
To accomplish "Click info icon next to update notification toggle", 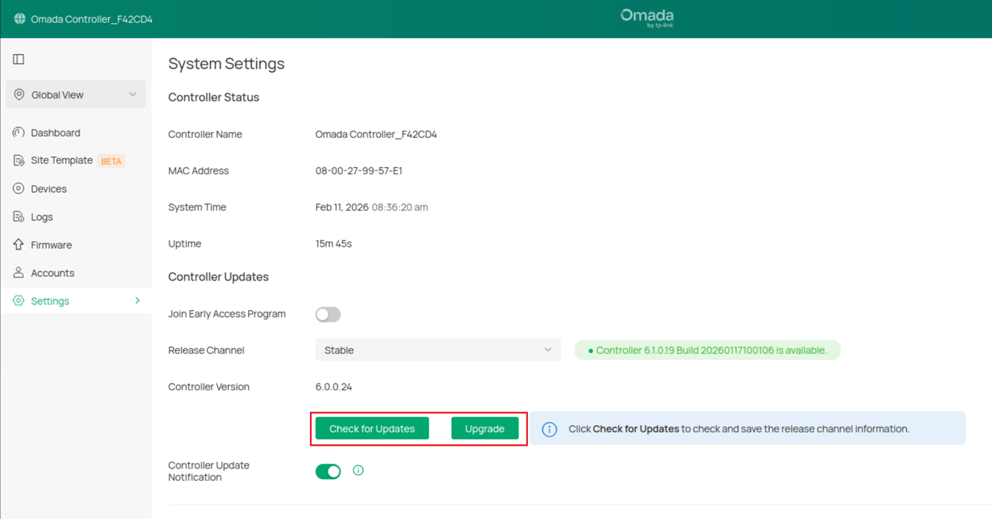I will [358, 470].
